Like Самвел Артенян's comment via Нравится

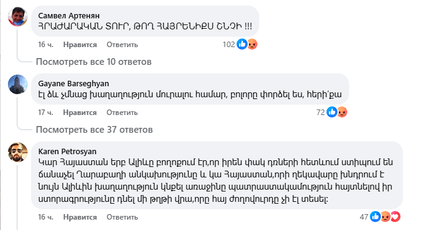tap(80, 45)
